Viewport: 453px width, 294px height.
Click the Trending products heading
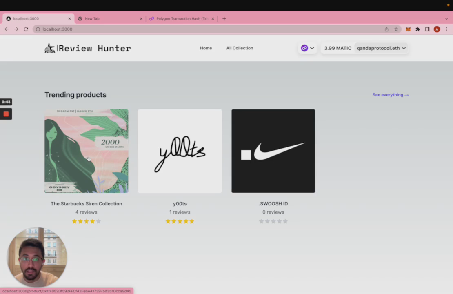75,95
